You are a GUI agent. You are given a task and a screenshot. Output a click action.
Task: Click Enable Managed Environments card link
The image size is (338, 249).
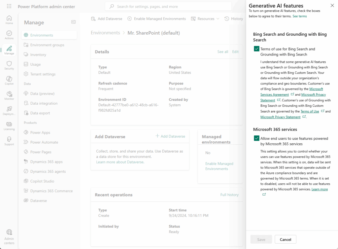click(219, 166)
